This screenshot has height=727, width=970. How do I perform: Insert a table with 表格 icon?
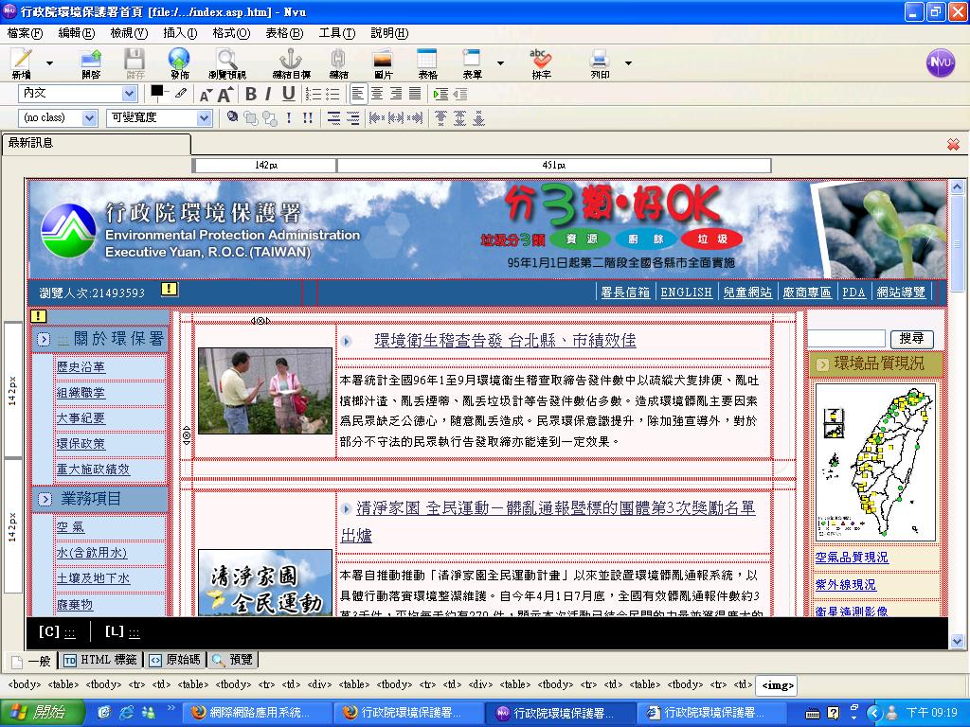click(427, 63)
